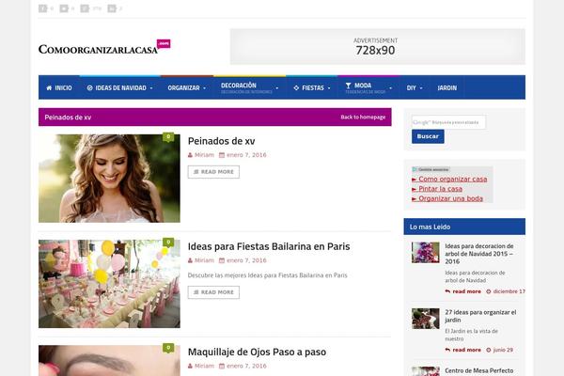Click the 27 ideas jardin sidebar thumbnail

click(x=426, y=319)
